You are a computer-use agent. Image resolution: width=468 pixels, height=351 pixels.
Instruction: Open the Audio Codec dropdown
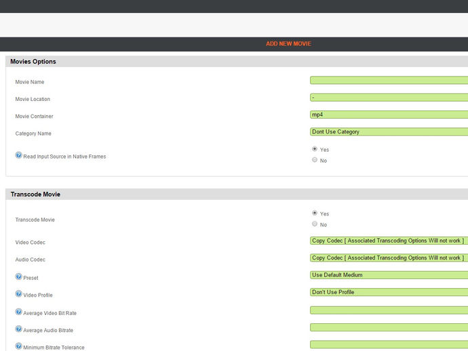389,258
